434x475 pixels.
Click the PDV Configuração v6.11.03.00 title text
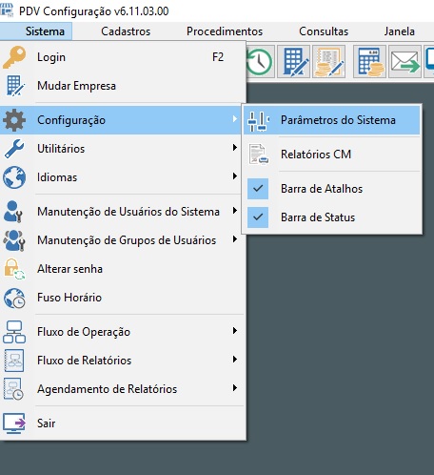point(94,11)
